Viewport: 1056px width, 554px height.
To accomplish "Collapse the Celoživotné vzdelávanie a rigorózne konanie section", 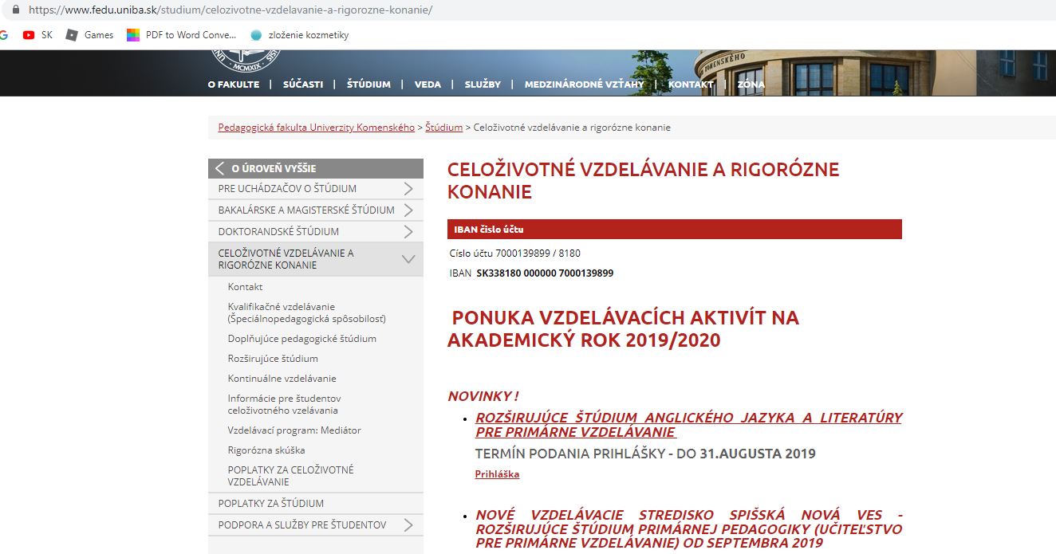I will [x=408, y=259].
